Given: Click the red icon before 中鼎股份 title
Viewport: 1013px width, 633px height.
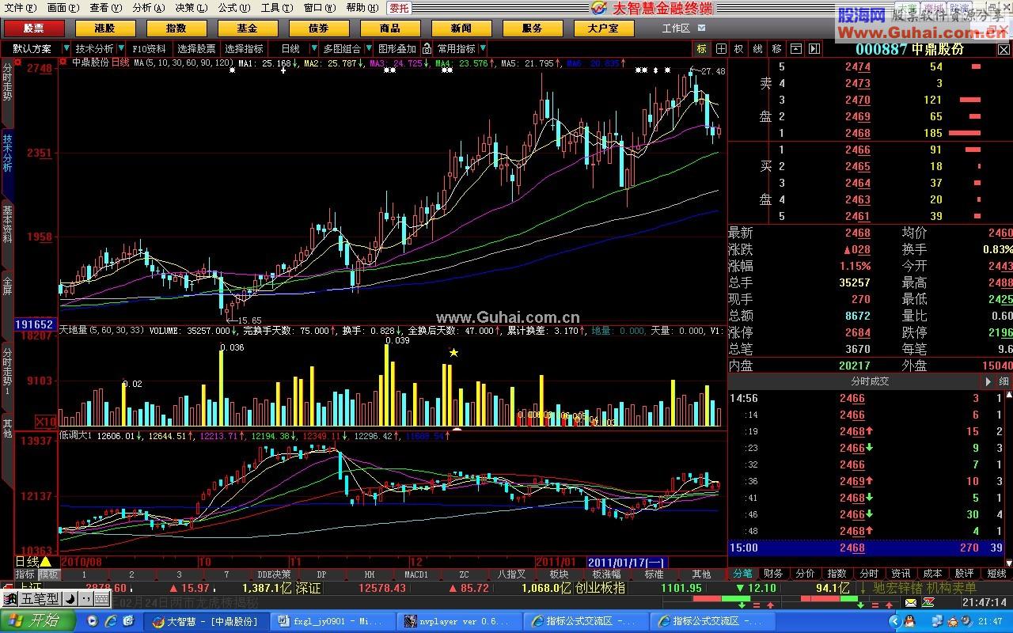Looking at the screenshot, I should click(63, 62).
